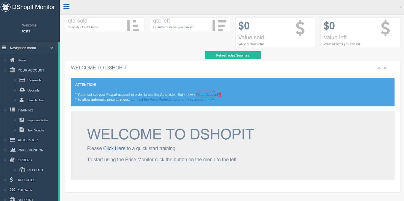
Task: Open YOUR ACCOUNT menu section
Action: coord(31,70)
